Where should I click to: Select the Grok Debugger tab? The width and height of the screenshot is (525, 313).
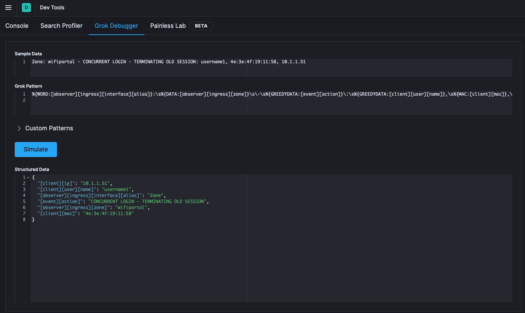coord(116,26)
